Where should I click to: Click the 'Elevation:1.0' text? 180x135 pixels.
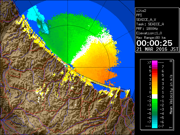coord(149,33)
